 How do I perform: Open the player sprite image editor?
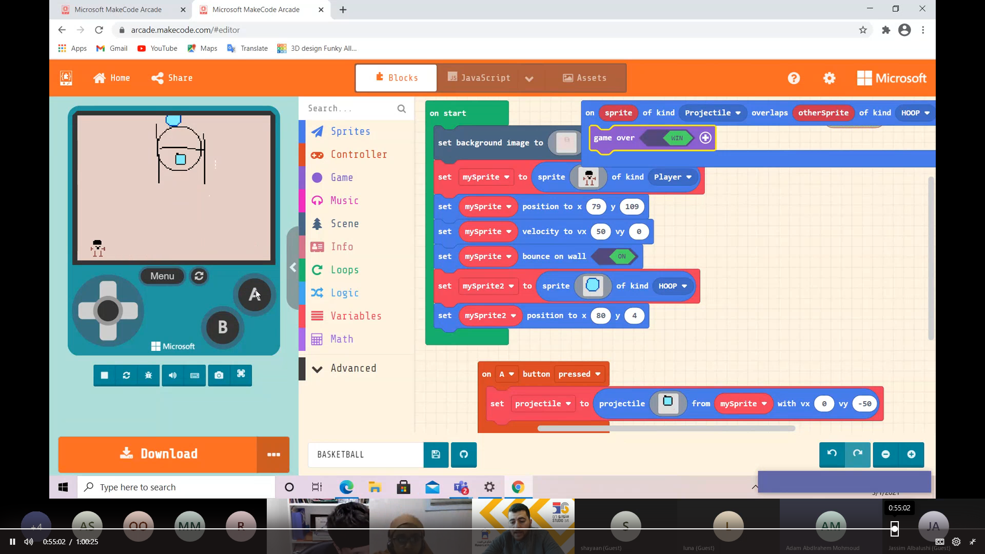589,177
